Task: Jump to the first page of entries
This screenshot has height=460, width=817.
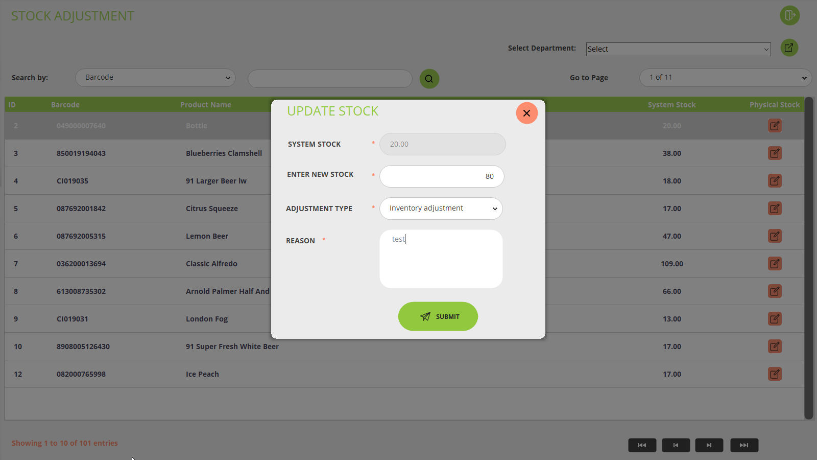Action: [x=642, y=445]
